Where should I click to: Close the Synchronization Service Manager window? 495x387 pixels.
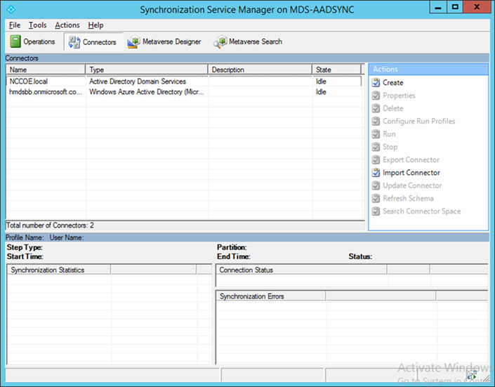coord(477,7)
